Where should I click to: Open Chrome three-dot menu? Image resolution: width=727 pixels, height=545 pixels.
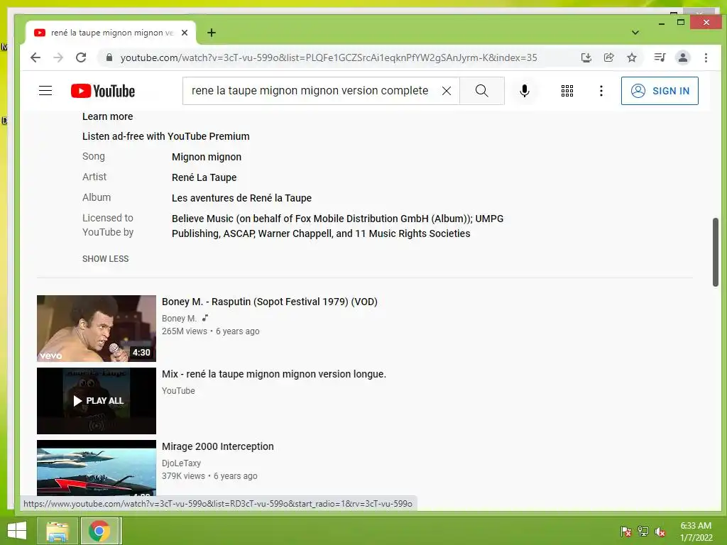pos(706,57)
